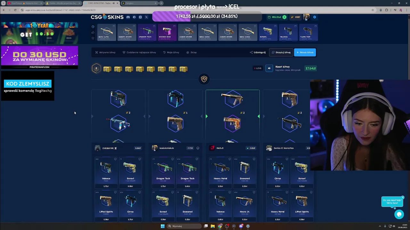Viewport: 410px width, 230px height.
Task: Open the Instagram icon in header
Action: tap(140, 17)
